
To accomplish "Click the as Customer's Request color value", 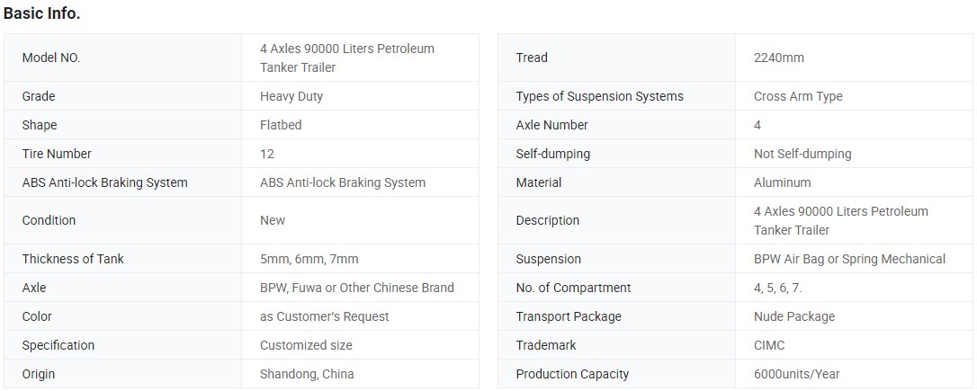I will tap(325, 316).
